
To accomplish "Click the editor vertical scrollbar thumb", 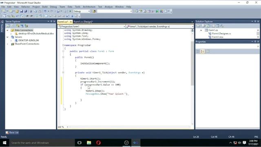I will click(x=192, y=63).
